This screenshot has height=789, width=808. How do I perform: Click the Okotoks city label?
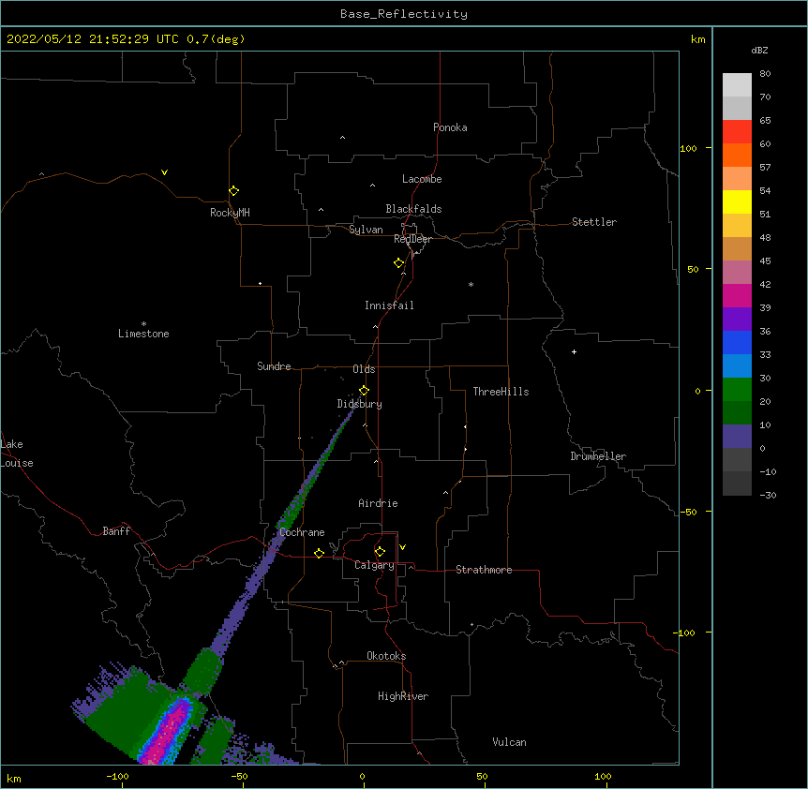[386, 656]
